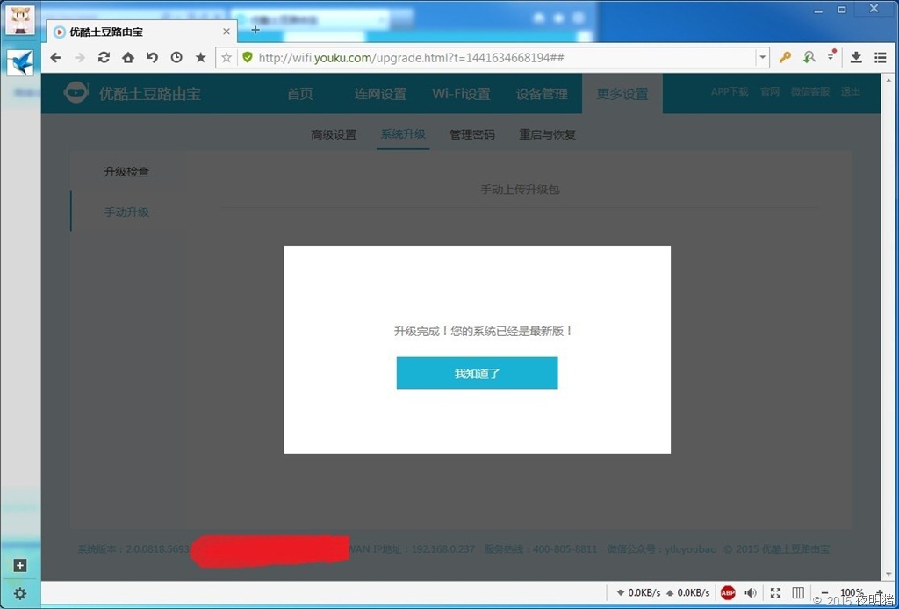Toggle split-screen view icon in status bar

tap(798, 593)
